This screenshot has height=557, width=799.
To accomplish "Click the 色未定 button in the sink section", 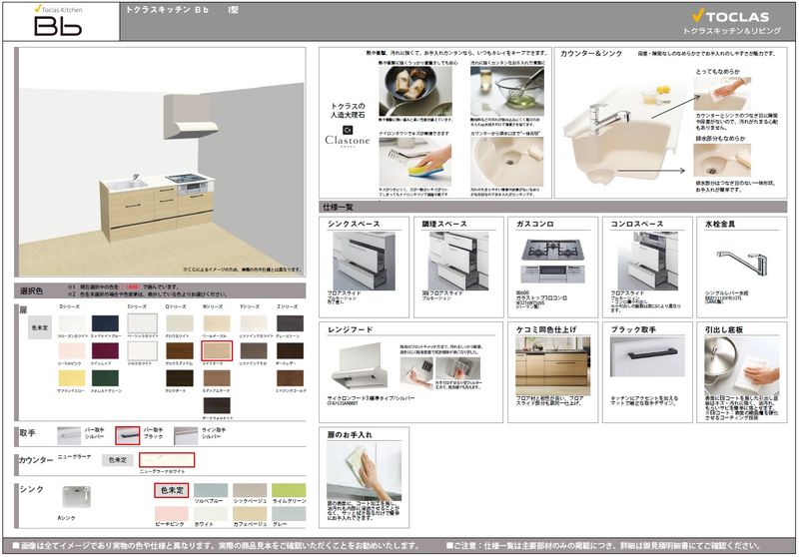I will pos(172,490).
